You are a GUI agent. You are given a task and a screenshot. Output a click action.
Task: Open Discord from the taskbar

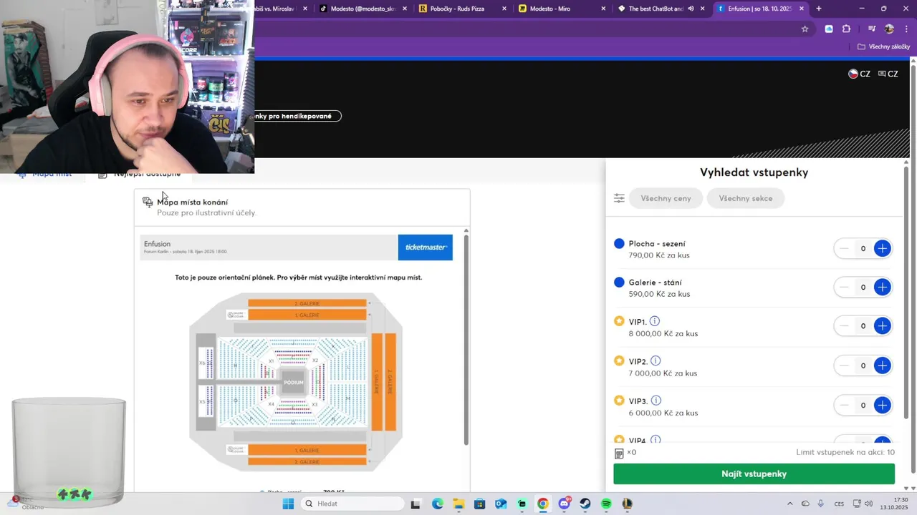tap(565, 504)
